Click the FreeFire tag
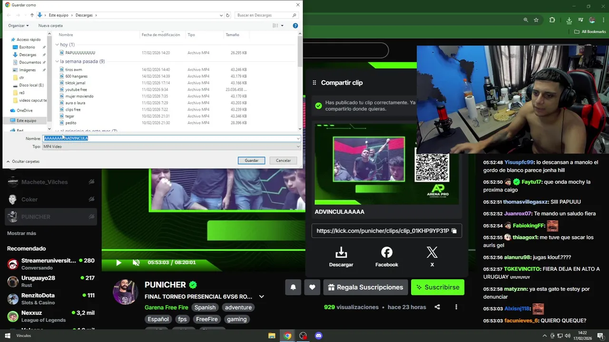609x342 pixels. (207, 319)
